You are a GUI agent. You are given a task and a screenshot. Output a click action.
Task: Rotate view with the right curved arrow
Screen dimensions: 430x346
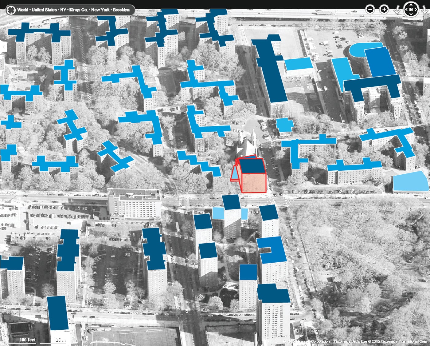tap(425, 10)
